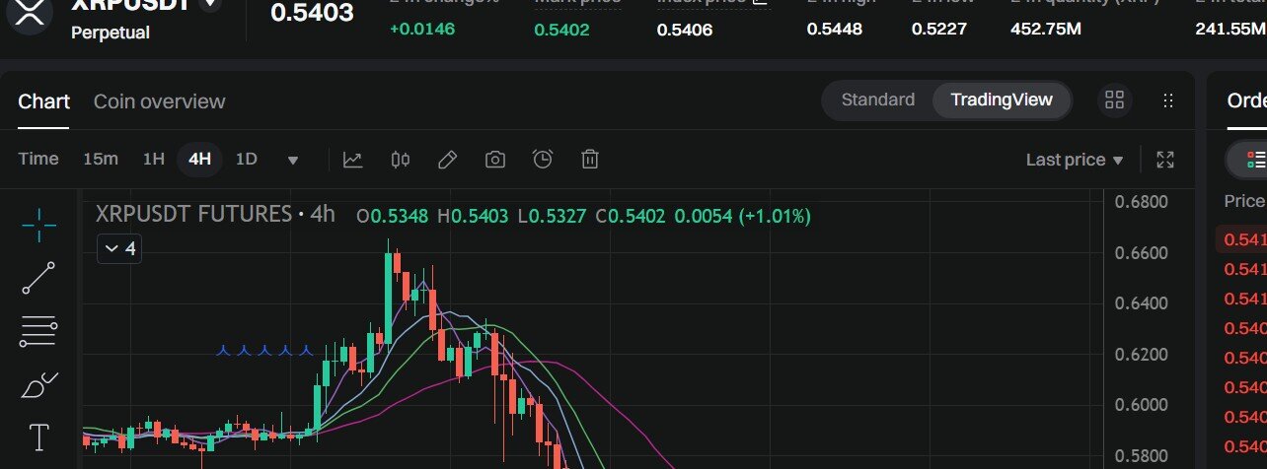Open the XRPUSDT pair selector dropdown
The image size is (1267, 469).
click(209, 4)
